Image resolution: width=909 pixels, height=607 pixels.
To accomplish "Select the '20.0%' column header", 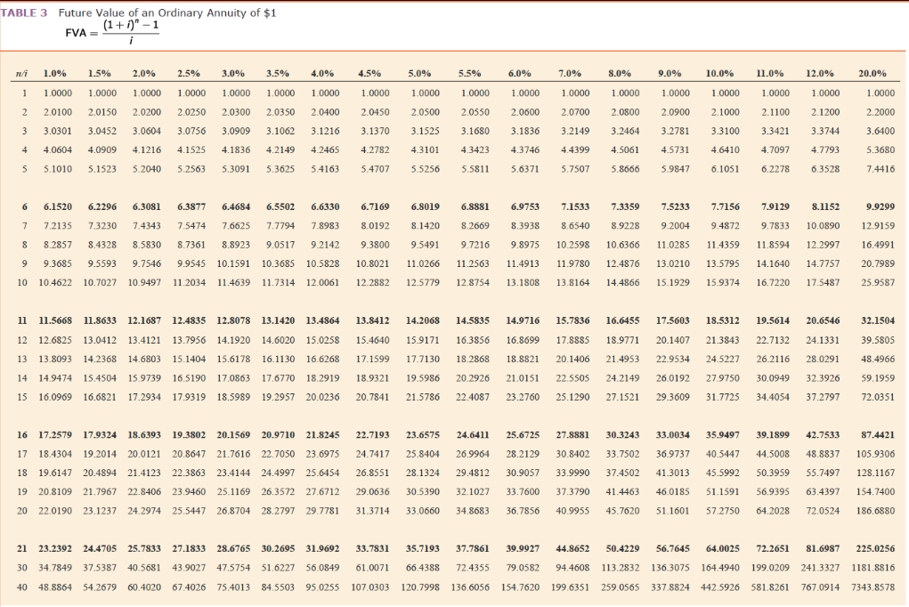I will (x=872, y=74).
